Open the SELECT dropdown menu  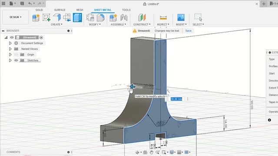(198, 24)
